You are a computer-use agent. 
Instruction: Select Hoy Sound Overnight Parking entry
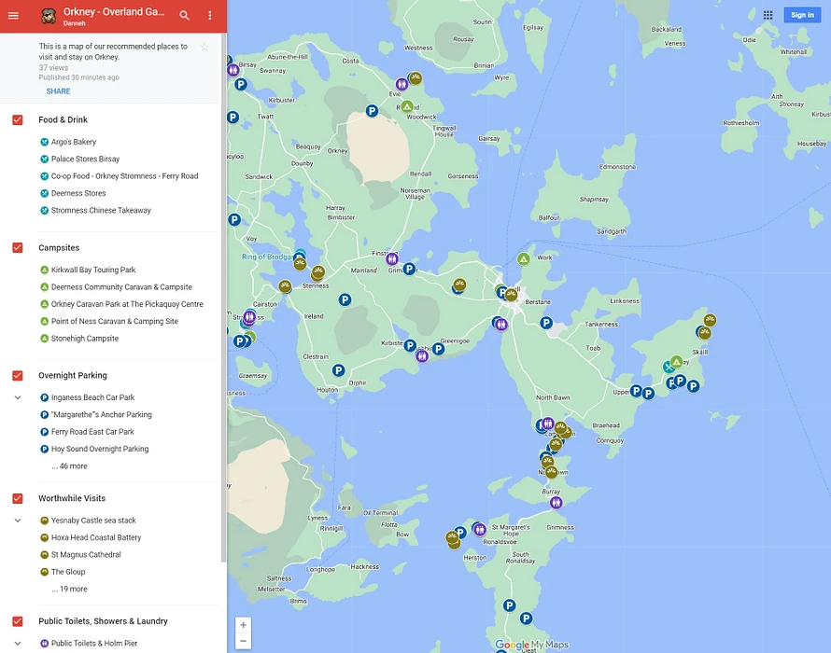click(x=100, y=449)
